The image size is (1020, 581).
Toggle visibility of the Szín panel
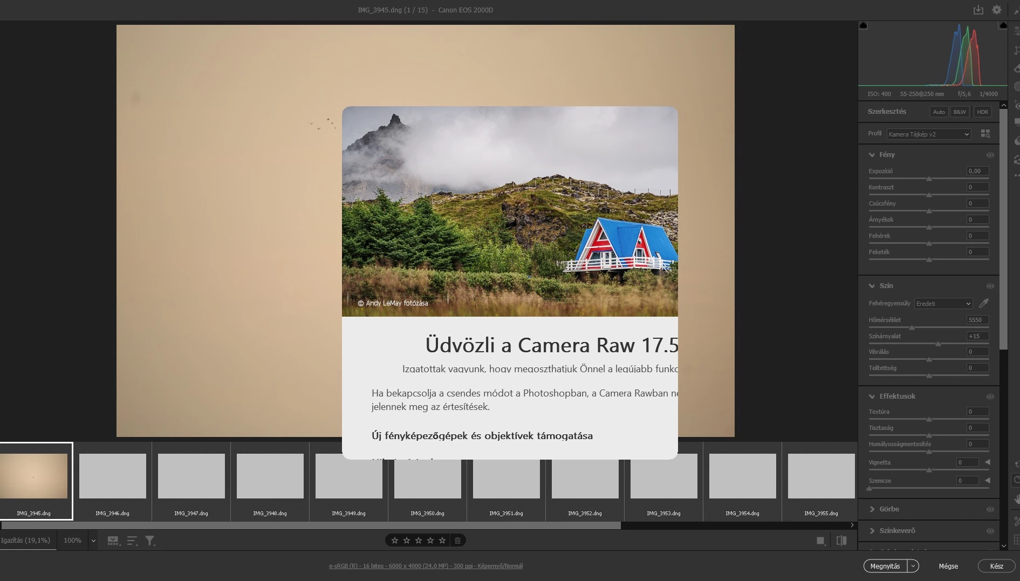click(990, 286)
